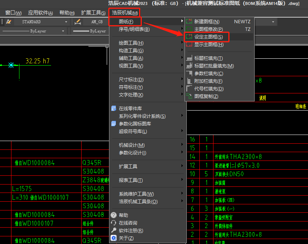308x244 pixels.
Task: Click the 32.25 h7 dimension text
Action: (37, 61)
